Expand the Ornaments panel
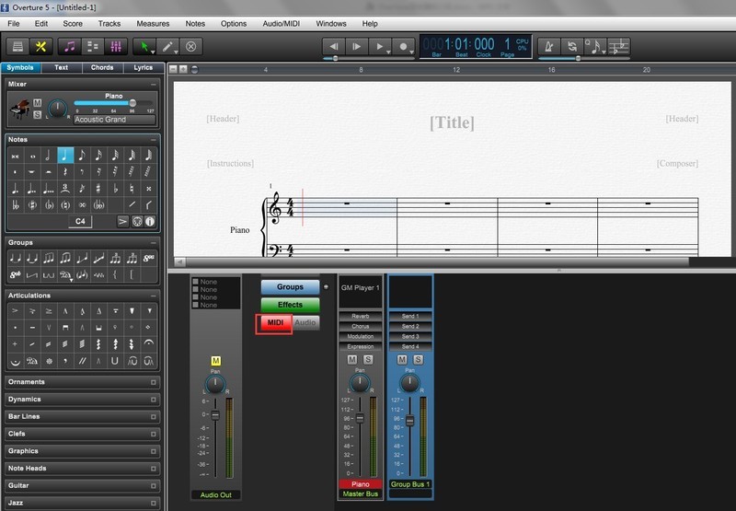The width and height of the screenshot is (736, 511). 82,381
